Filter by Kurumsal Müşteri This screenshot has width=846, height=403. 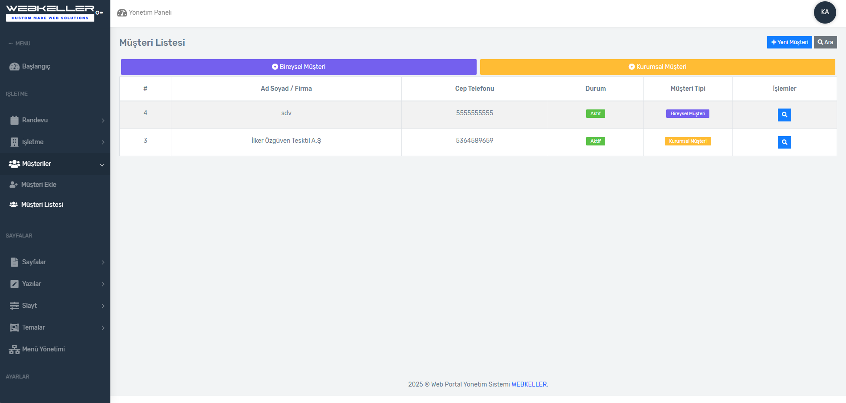657,67
